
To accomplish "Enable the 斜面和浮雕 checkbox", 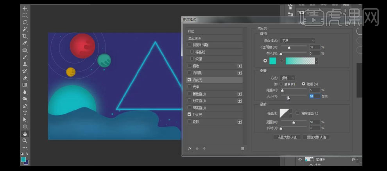I will [x=189, y=45].
